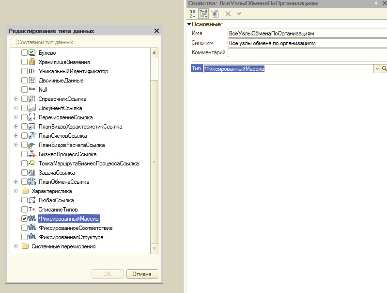Expand the ПланСчетовСсылка tree node
This screenshot has height=293, width=387.
pyautogui.click(x=15, y=135)
